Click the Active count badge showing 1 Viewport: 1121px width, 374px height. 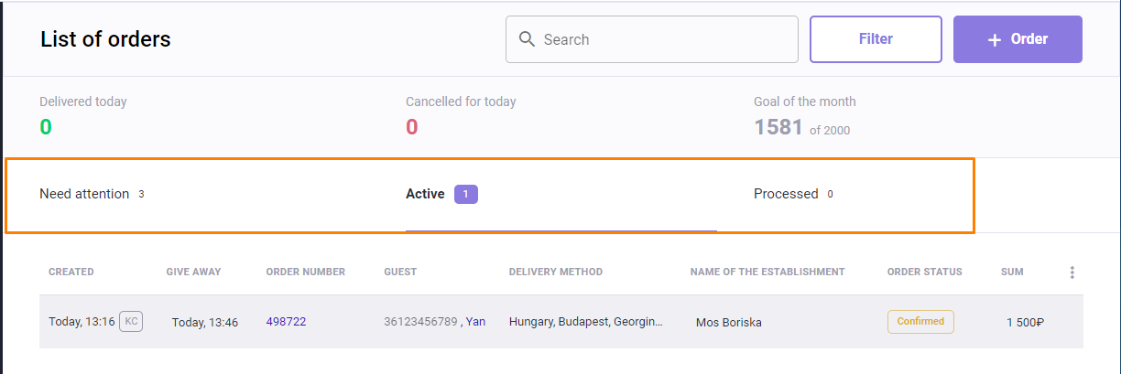click(x=466, y=194)
